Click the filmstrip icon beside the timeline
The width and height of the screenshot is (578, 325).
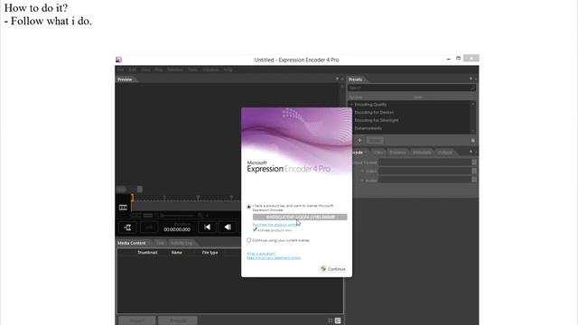pos(123,208)
